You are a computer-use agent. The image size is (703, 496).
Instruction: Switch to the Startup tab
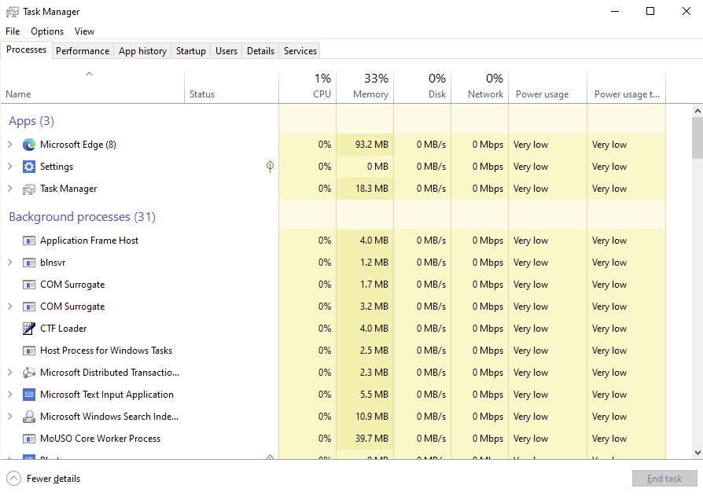pos(191,51)
